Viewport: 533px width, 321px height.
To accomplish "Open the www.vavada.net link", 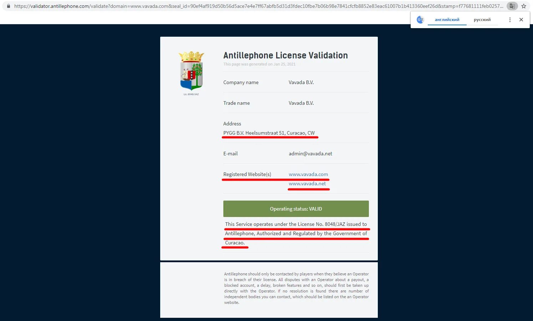I will click(307, 183).
